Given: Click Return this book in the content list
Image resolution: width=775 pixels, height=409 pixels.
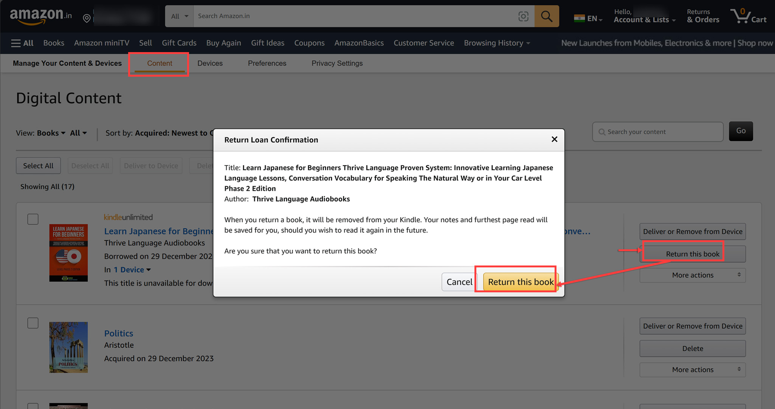Looking at the screenshot, I should click(x=693, y=254).
